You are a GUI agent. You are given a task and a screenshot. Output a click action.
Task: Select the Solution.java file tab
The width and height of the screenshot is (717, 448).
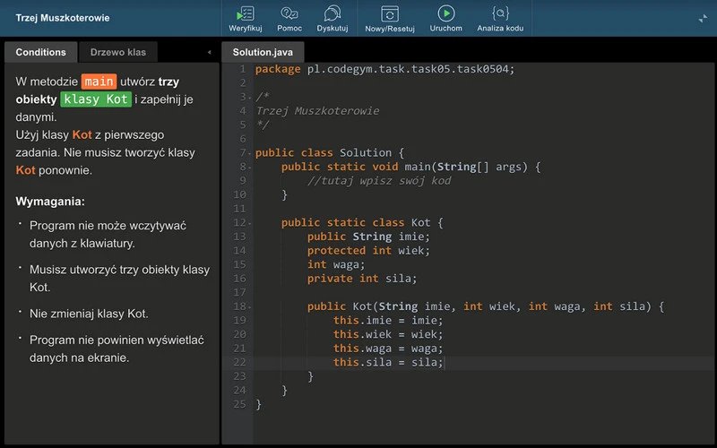263,53
